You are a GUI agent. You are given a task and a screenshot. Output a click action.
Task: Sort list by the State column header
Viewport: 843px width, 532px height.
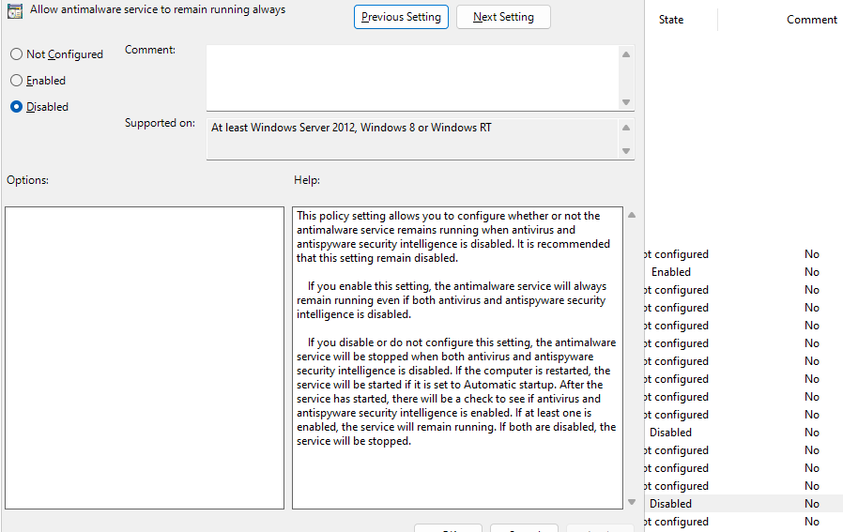(671, 20)
